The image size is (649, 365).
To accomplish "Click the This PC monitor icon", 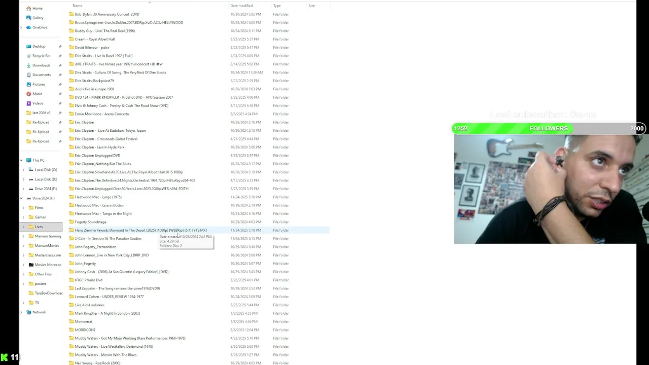I will pos(29,160).
